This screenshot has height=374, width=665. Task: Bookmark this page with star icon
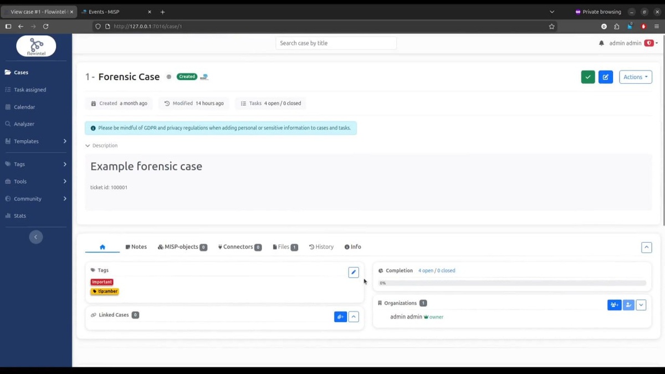tap(551, 26)
